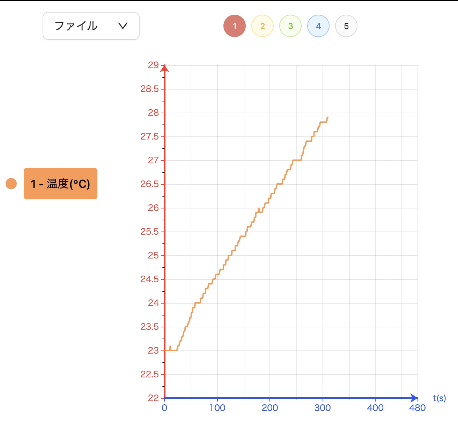Screen dimensions: 458x426
Task: Click the 100 tick label on time axis
Action: (217, 408)
